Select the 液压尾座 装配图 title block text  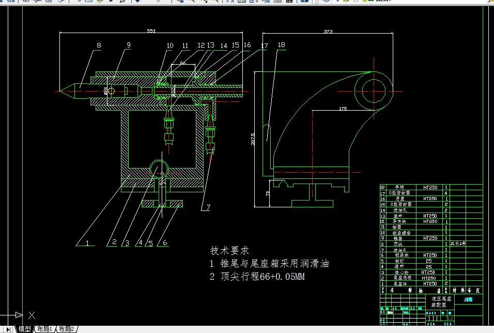tap(441, 302)
